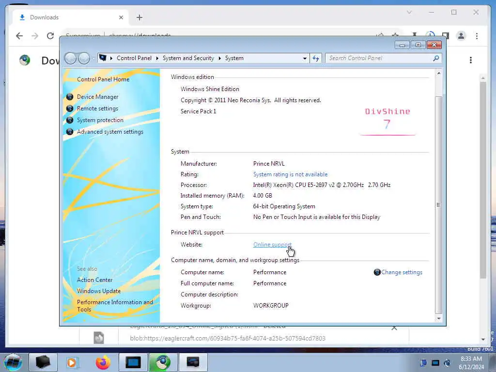Click the browser page vertical scrollbar thumb

pos(483,180)
